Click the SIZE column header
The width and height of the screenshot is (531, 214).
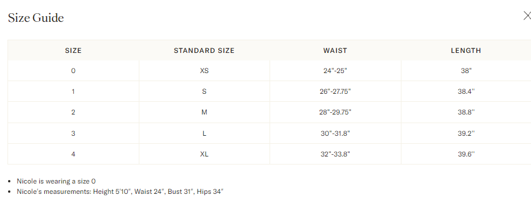pos(73,51)
